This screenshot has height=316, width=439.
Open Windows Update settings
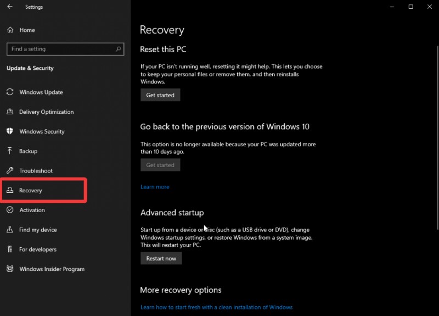[x=41, y=92]
